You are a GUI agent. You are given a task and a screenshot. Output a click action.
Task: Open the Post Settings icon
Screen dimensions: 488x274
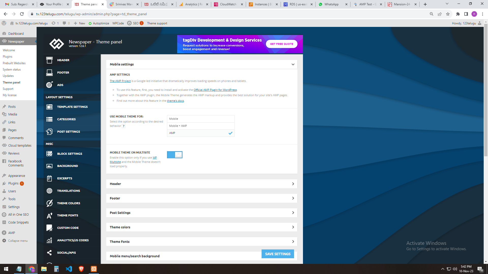(x=49, y=132)
